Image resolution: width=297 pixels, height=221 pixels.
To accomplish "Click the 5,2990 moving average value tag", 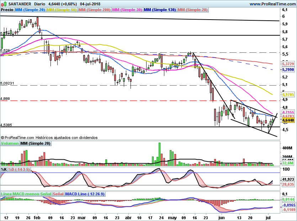I will 288,70.
